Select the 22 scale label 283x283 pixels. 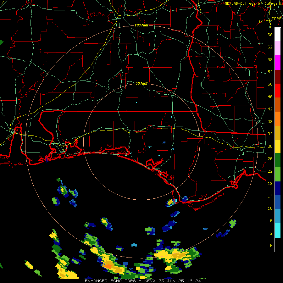point(270,171)
